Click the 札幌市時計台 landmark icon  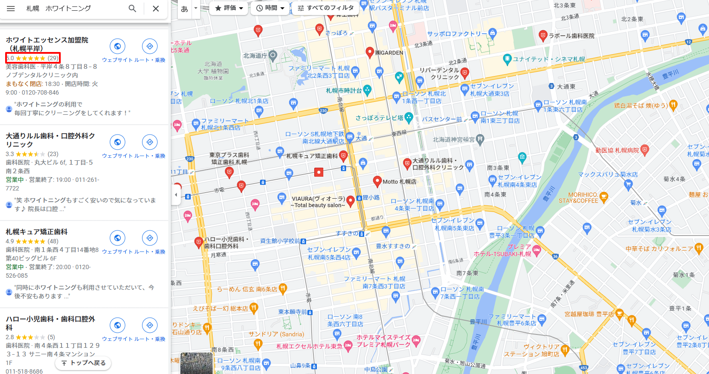point(367,90)
